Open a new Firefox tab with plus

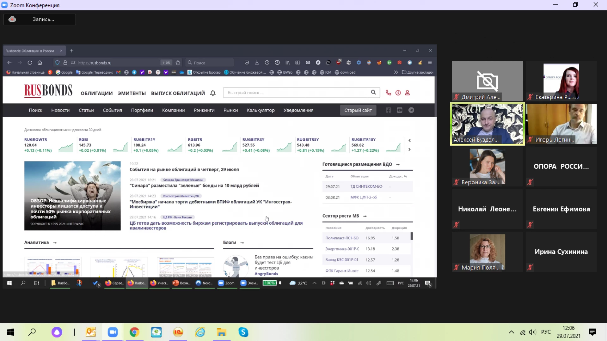pos(72,51)
